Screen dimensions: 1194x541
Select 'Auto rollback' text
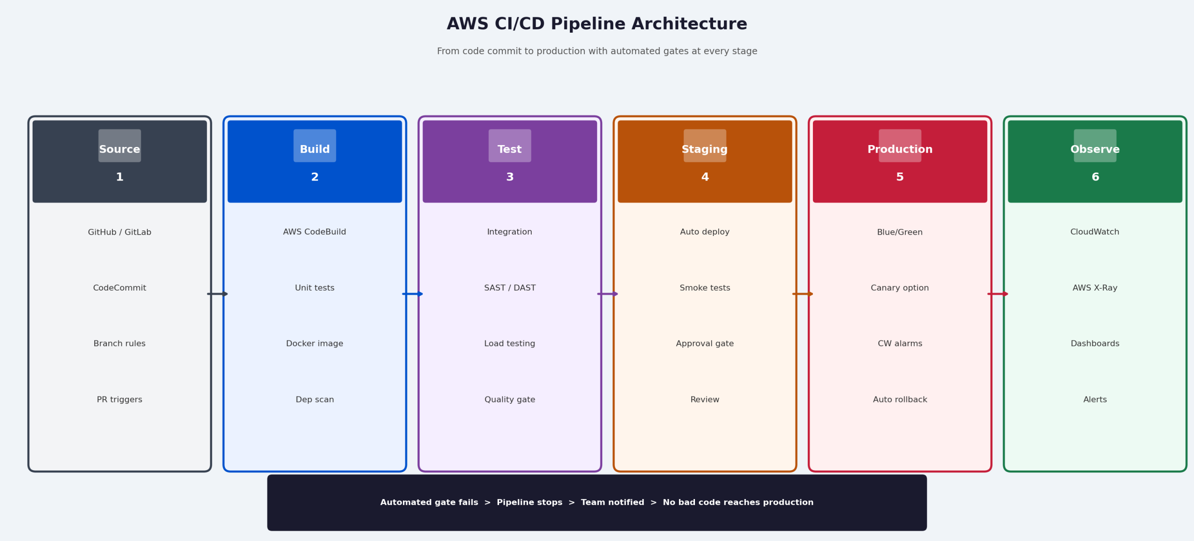[900, 400]
